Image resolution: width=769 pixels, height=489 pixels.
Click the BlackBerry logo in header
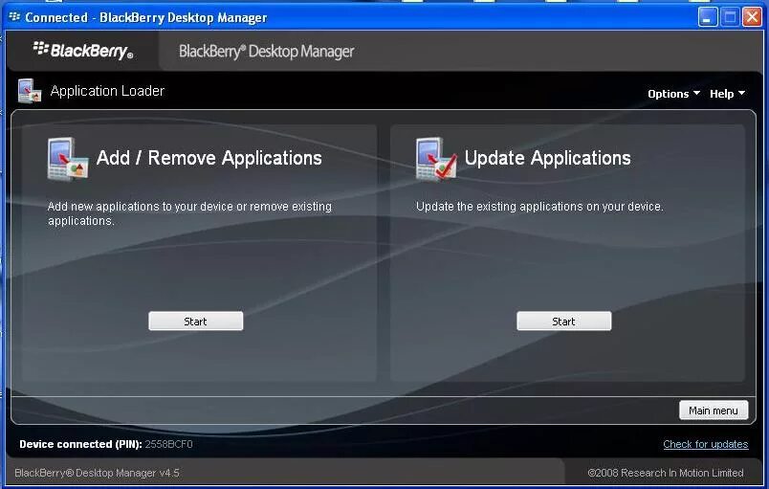(83, 51)
